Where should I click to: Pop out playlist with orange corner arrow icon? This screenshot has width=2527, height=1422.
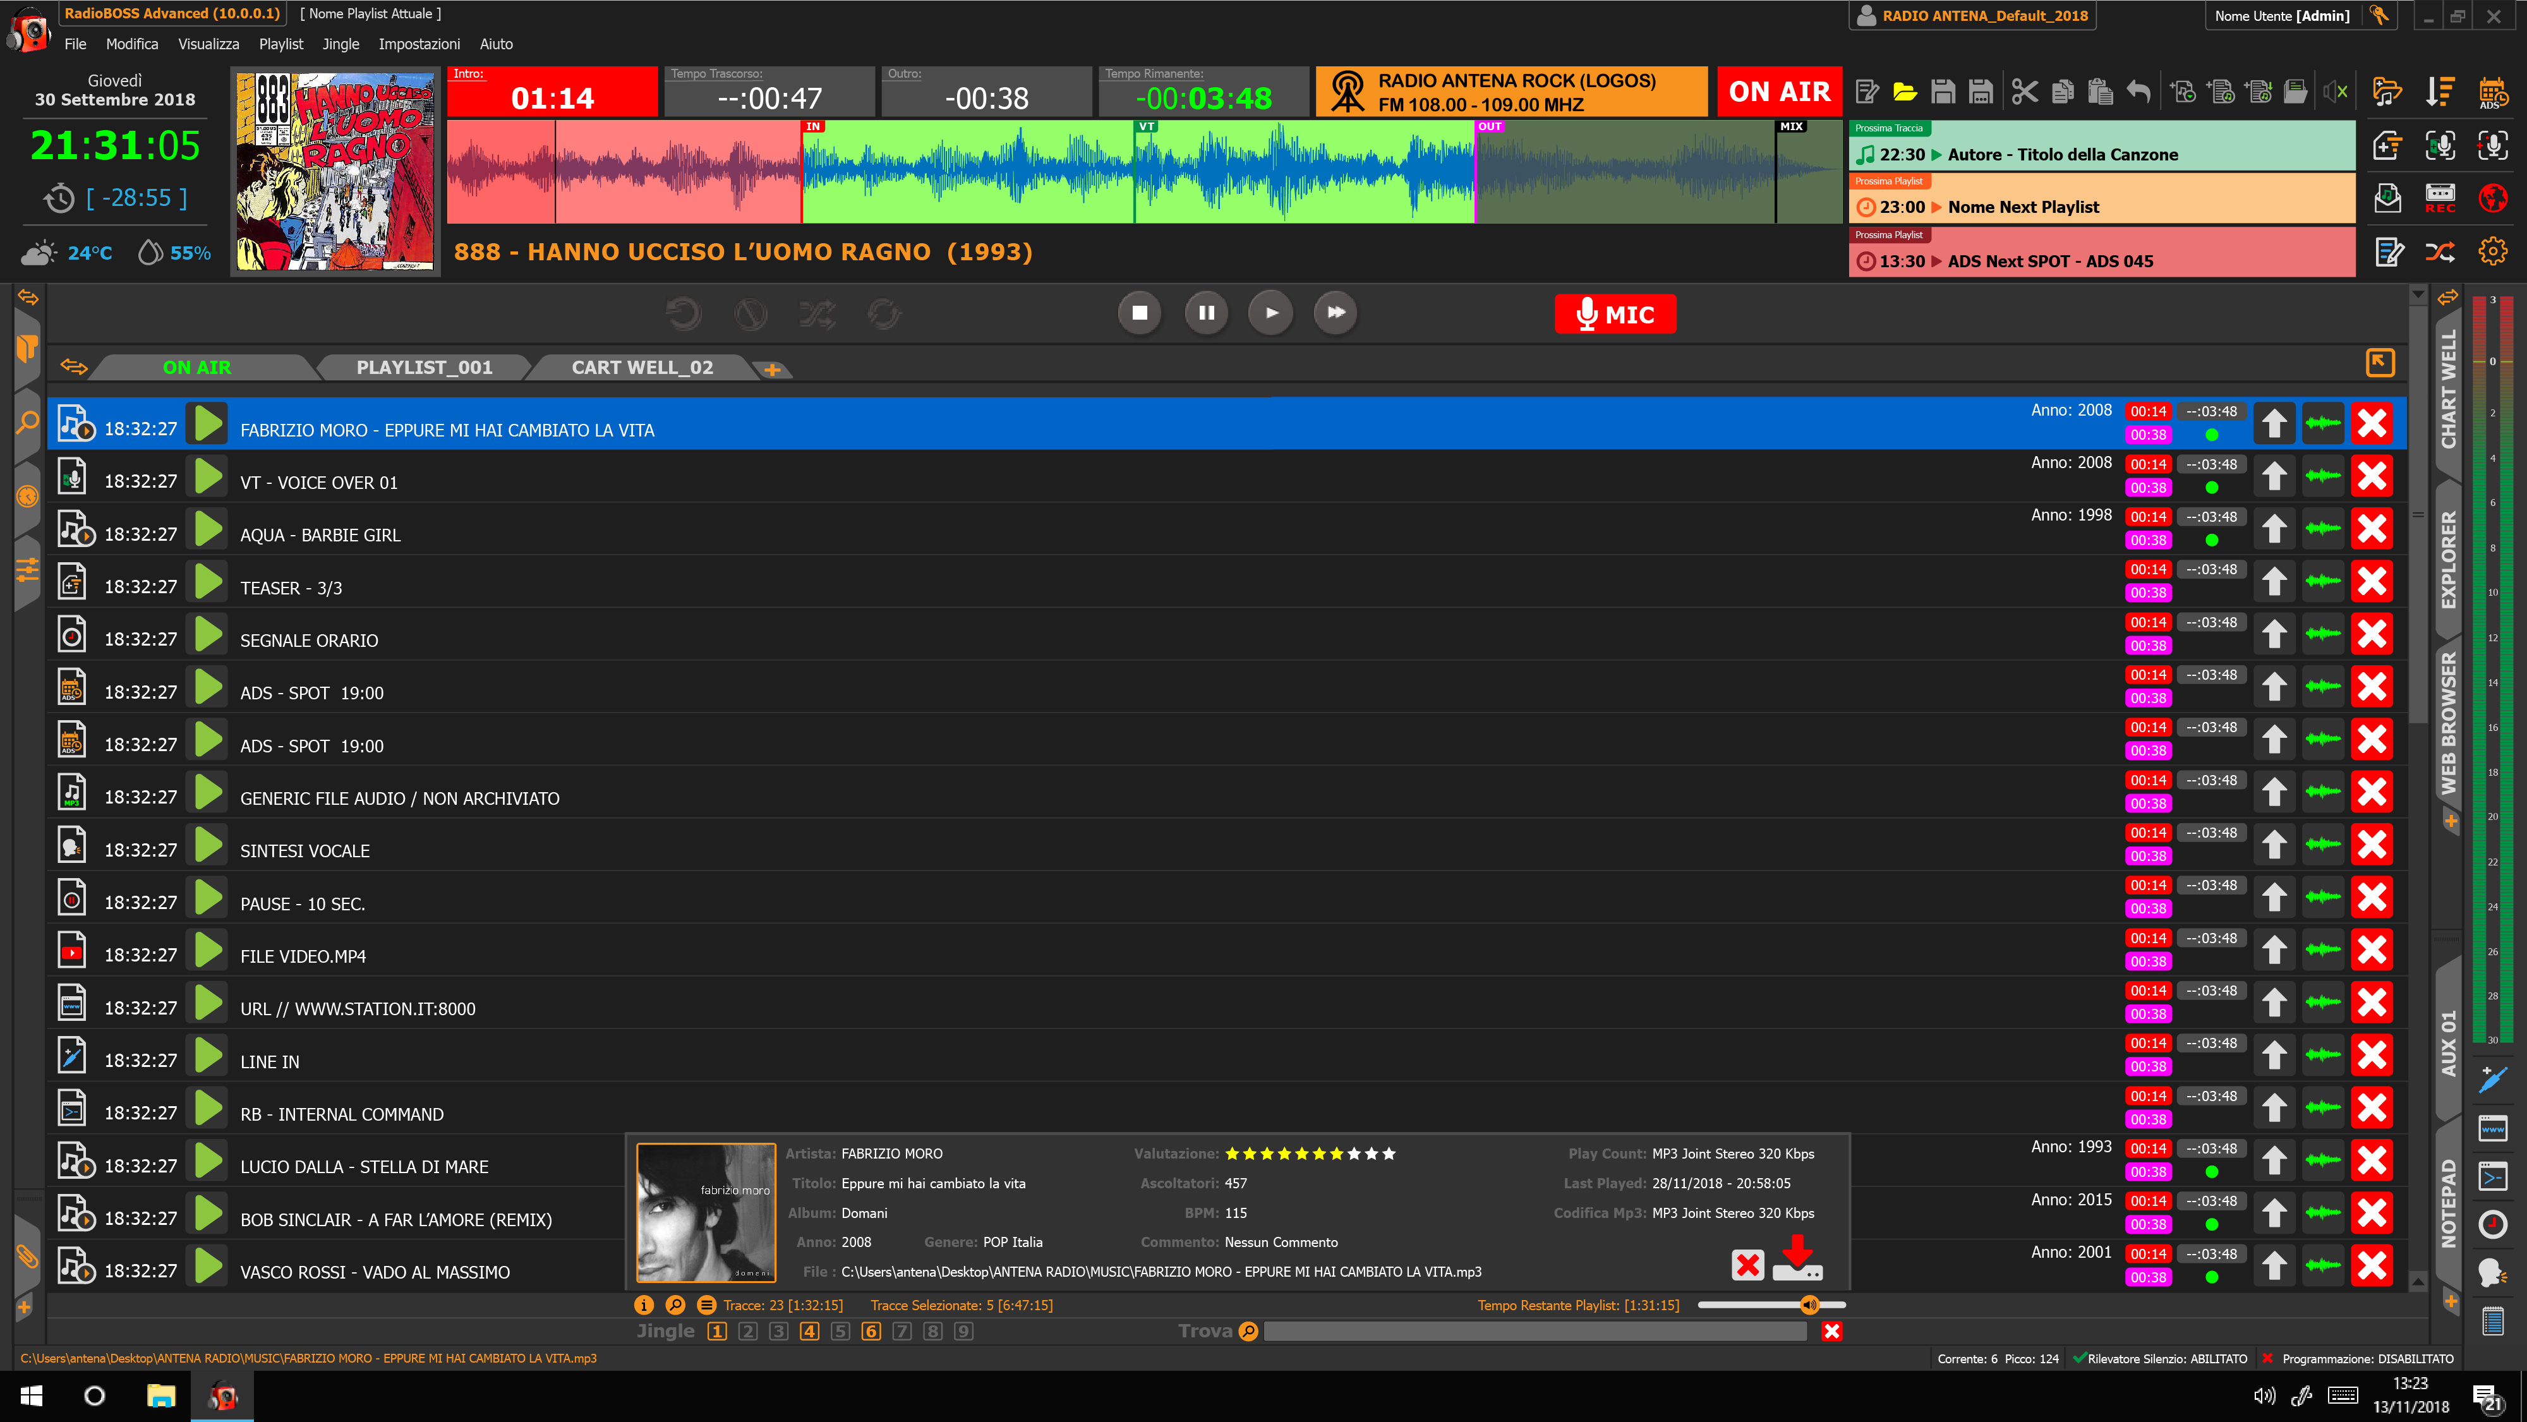(2380, 363)
